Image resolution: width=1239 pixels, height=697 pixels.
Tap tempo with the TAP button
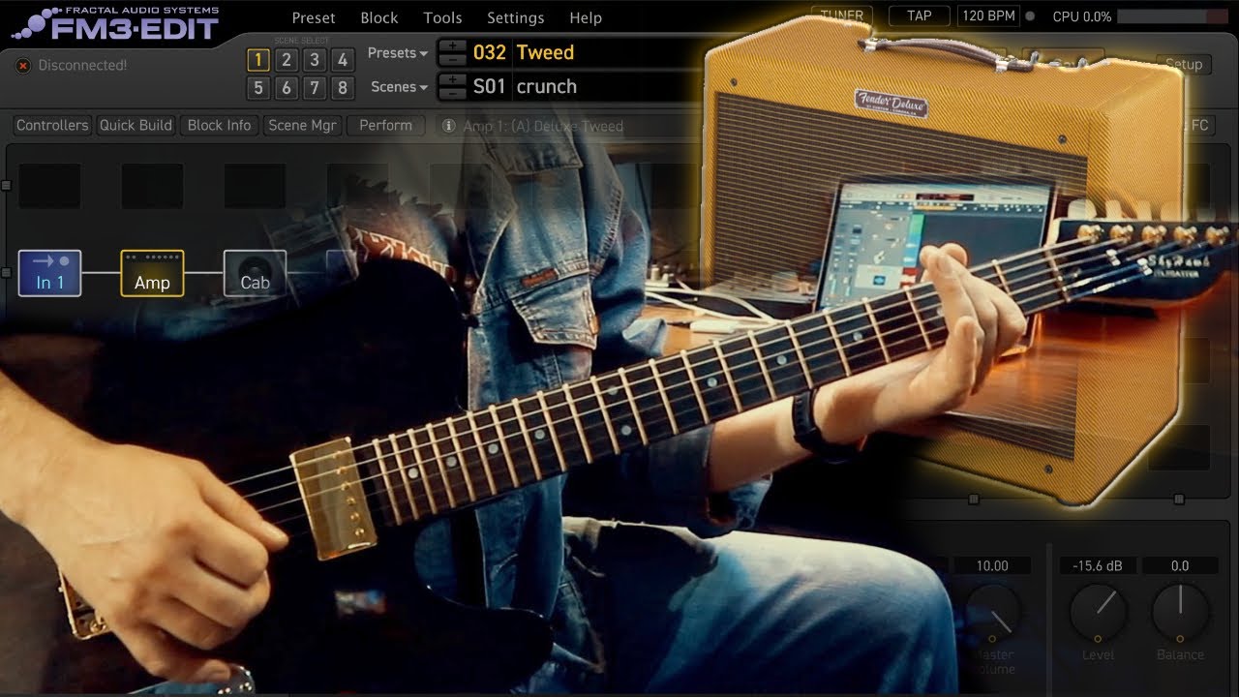pyautogui.click(x=919, y=15)
